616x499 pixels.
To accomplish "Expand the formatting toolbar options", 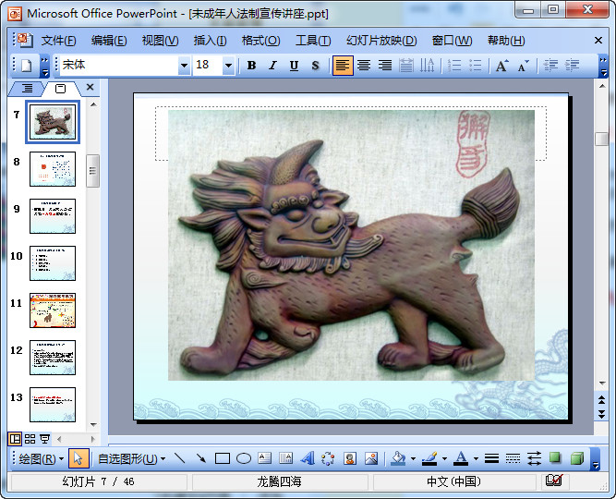I will coord(603,66).
